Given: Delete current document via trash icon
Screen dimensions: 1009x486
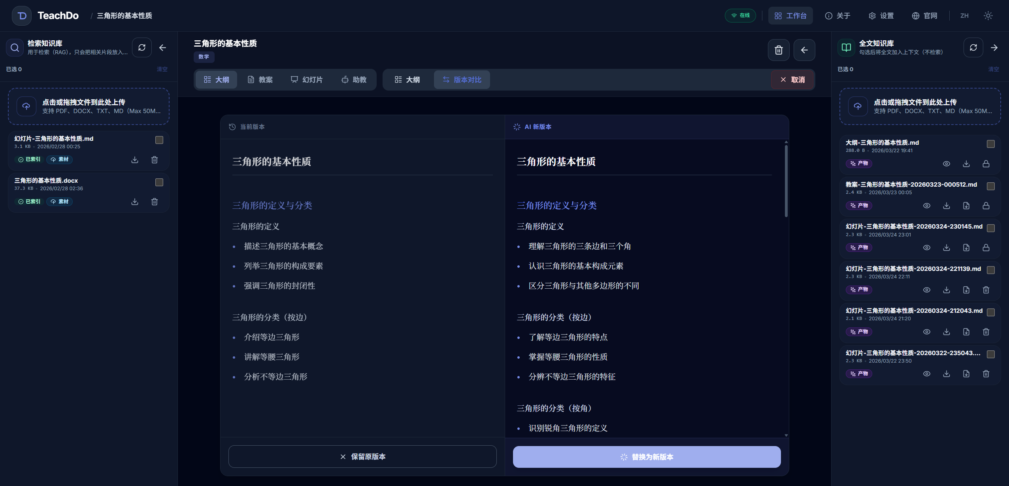Looking at the screenshot, I should coord(778,50).
